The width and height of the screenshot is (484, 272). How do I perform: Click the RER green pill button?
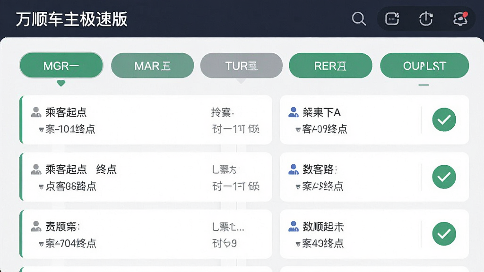pyautogui.click(x=330, y=65)
